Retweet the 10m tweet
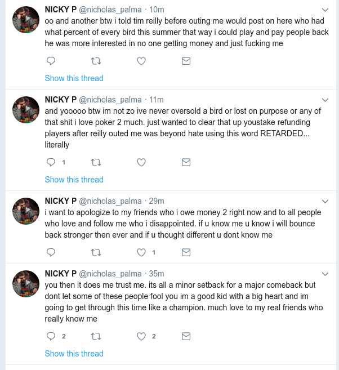 point(96,61)
